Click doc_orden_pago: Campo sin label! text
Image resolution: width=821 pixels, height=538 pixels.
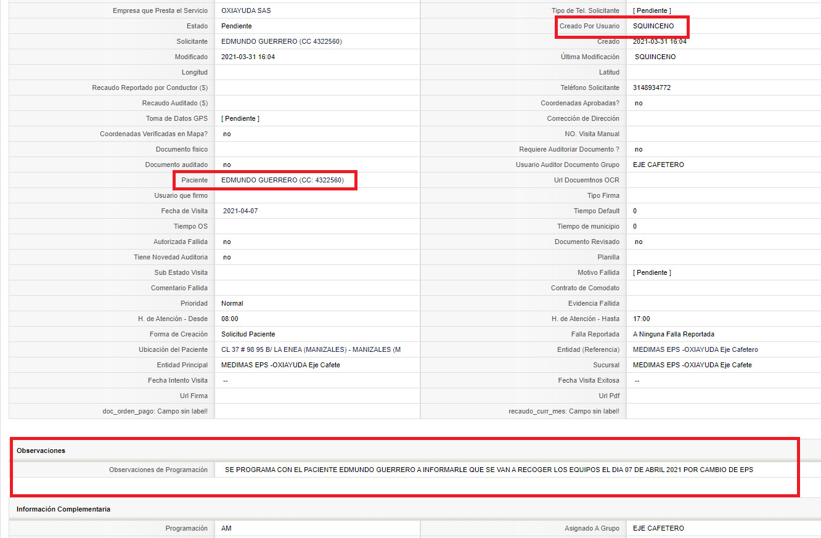(155, 411)
